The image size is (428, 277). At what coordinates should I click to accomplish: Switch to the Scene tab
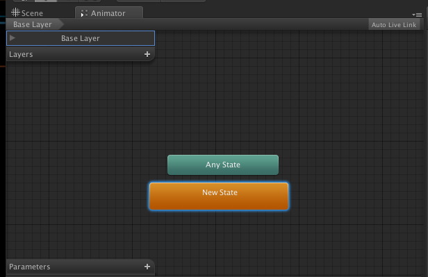click(x=27, y=12)
